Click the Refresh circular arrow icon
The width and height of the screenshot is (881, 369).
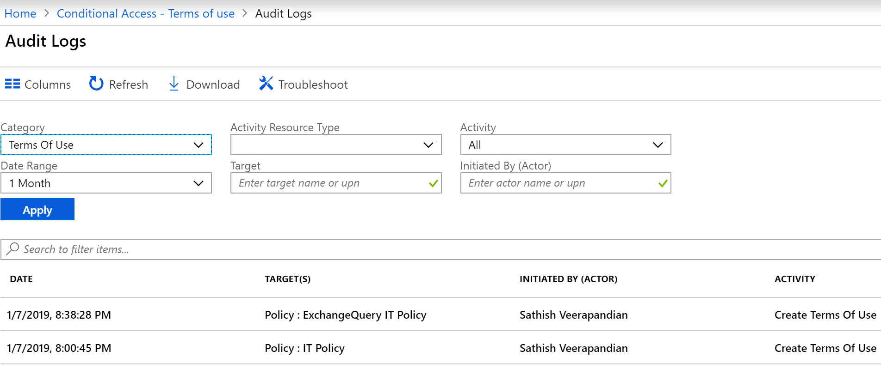click(x=96, y=84)
